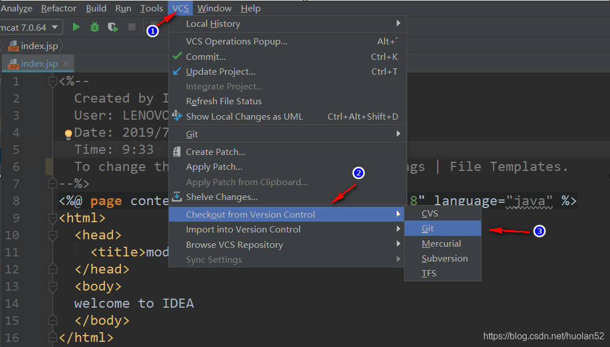Image resolution: width=610 pixels, height=347 pixels.
Task: Switch to the index.jsp editor tab
Action: (38, 64)
